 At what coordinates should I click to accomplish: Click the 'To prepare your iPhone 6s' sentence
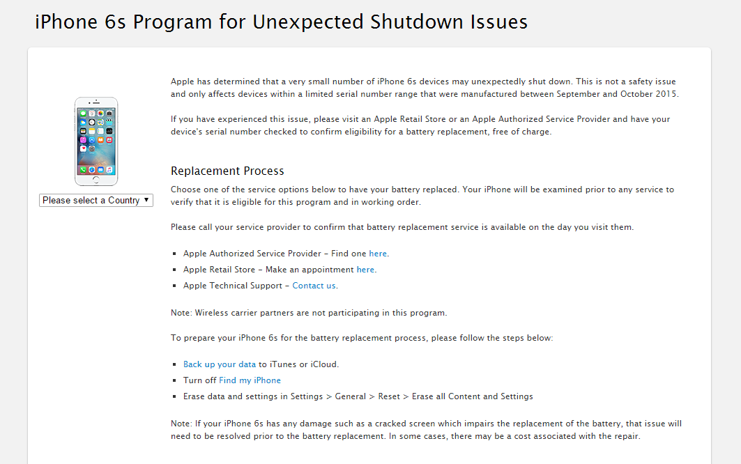[362, 338]
